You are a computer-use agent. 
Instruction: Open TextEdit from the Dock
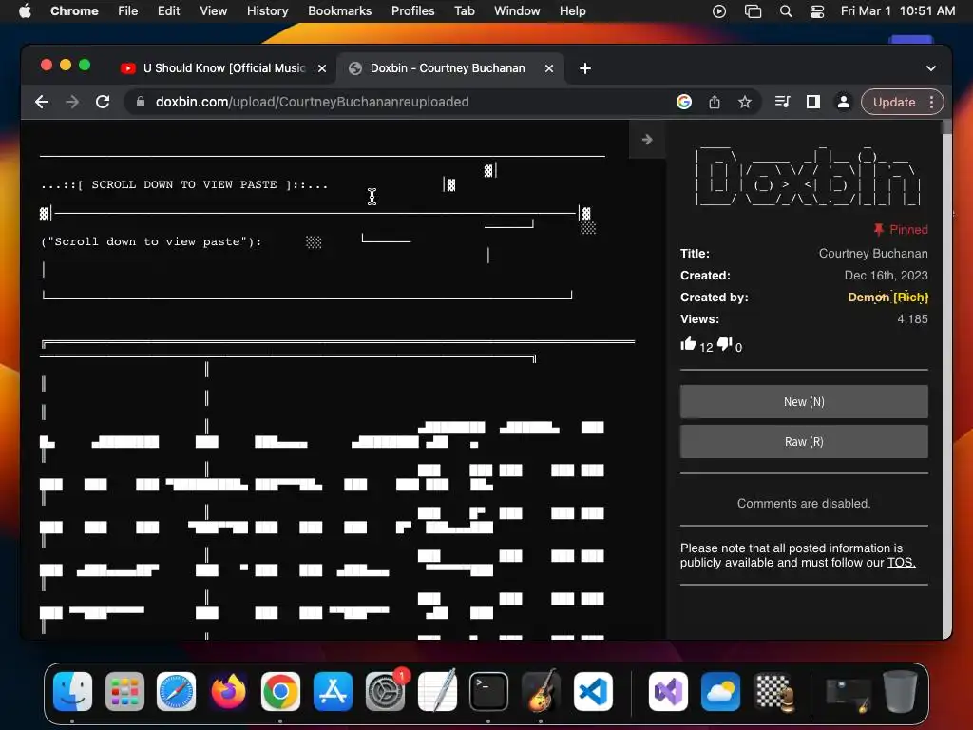[437, 691]
